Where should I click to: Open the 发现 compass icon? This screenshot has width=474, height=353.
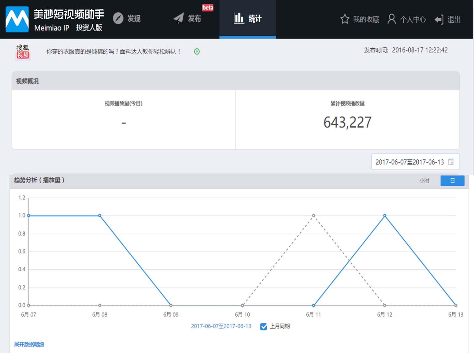pyautogui.click(x=118, y=18)
